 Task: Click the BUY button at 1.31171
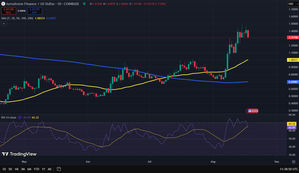(x=35, y=11)
